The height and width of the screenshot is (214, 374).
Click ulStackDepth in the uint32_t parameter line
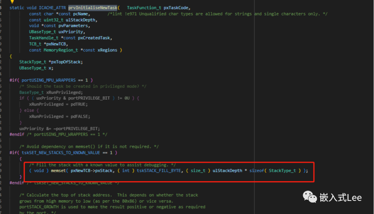point(80,20)
